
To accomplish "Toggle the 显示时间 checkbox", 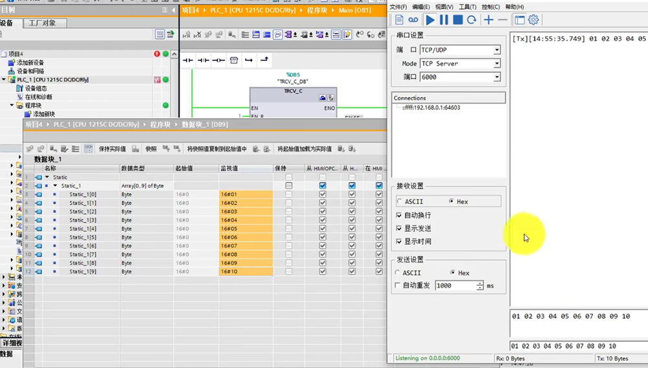I will (x=399, y=242).
